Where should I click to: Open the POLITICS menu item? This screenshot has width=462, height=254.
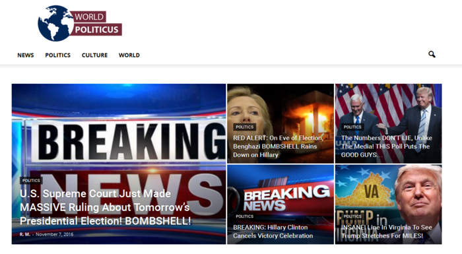pos(58,55)
